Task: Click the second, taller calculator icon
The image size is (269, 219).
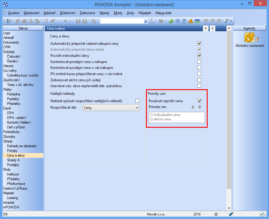Action: pos(184,21)
